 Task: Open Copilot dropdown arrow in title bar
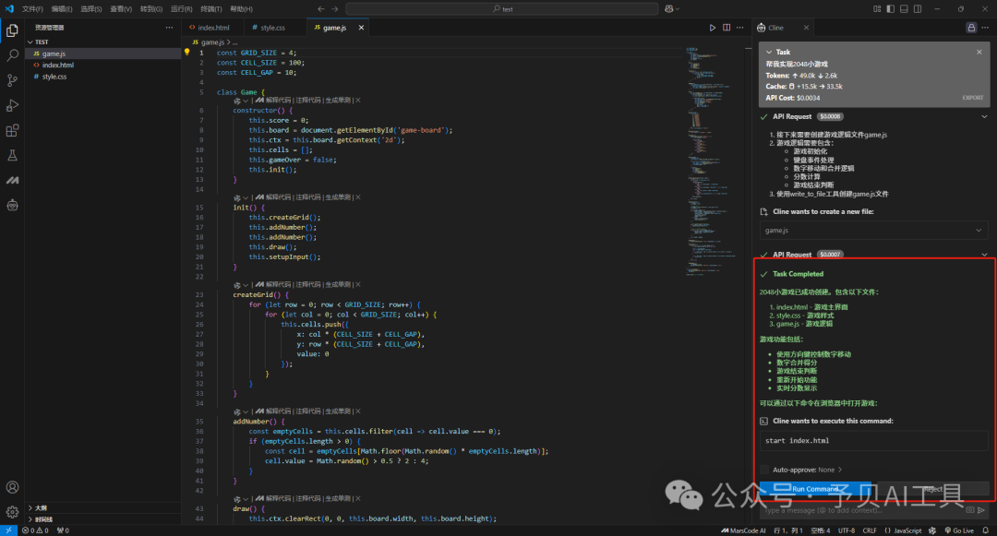tap(678, 9)
